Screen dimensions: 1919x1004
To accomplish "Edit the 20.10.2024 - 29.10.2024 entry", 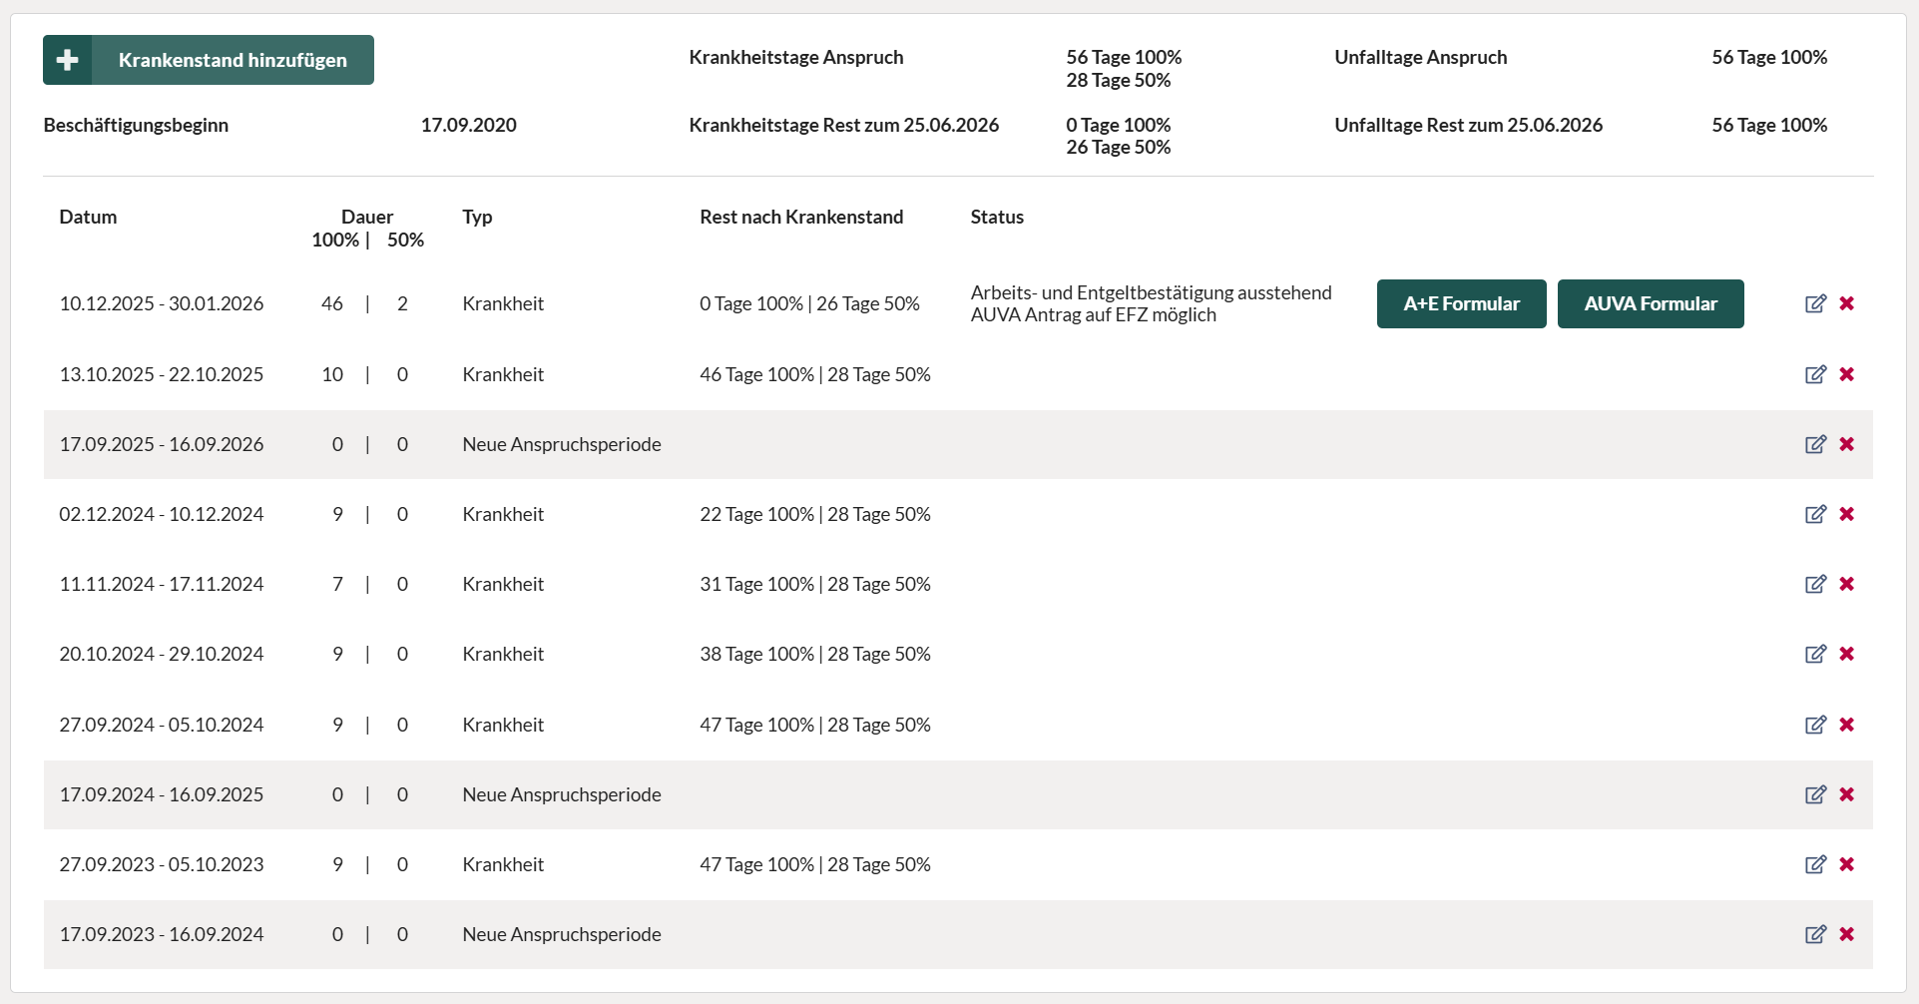I will 1815,654.
